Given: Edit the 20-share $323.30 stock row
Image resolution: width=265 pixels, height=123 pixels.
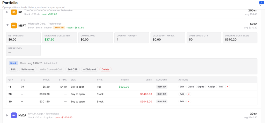Looking at the screenshot, I should tap(182, 94).
